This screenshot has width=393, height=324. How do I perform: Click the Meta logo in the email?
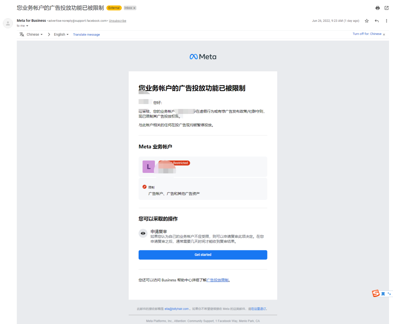point(203,57)
